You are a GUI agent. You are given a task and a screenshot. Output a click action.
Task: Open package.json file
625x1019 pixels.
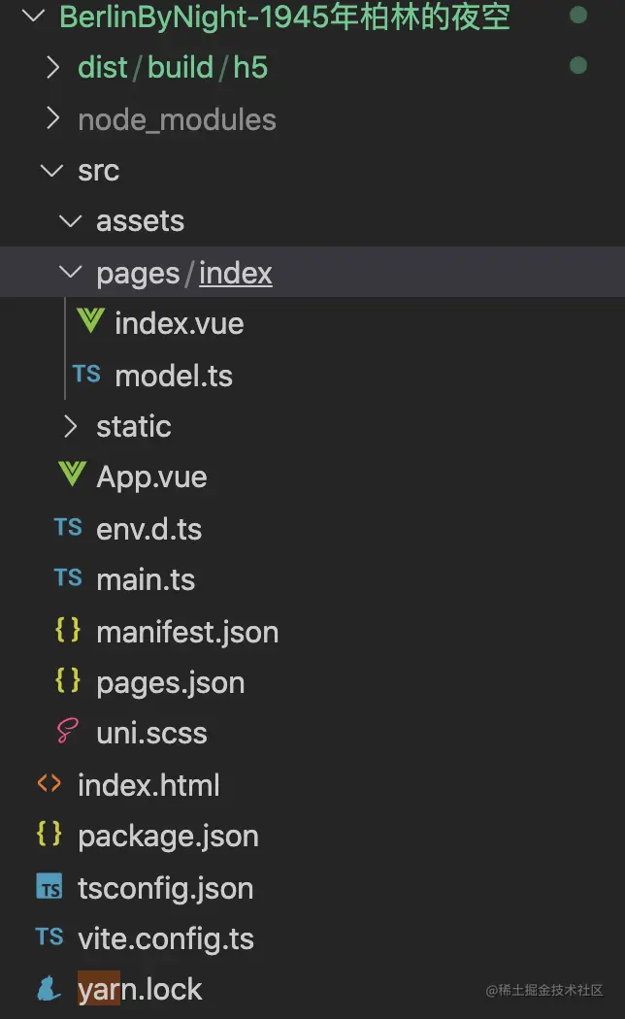pyautogui.click(x=168, y=836)
